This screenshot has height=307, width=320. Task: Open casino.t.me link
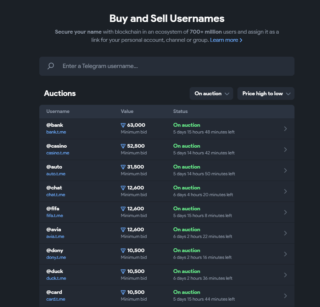tap(58, 153)
